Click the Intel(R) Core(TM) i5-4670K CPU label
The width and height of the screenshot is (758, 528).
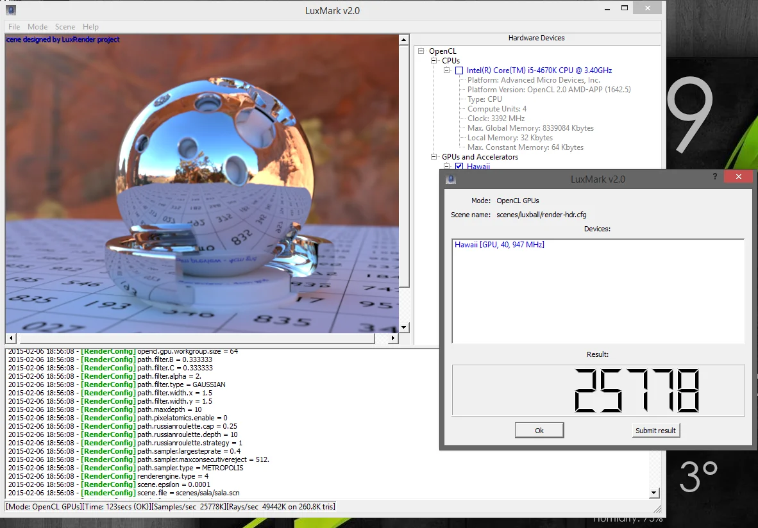tap(539, 70)
